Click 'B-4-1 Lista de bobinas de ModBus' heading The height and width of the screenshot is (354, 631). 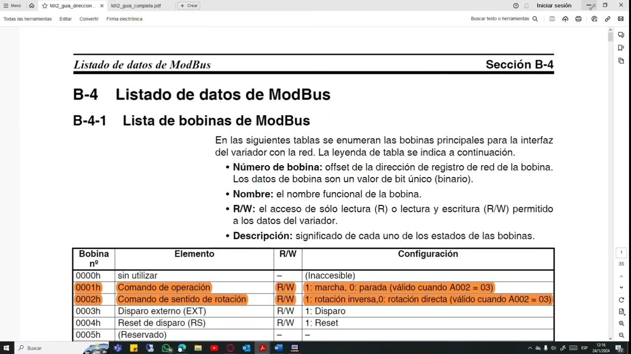[191, 120]
